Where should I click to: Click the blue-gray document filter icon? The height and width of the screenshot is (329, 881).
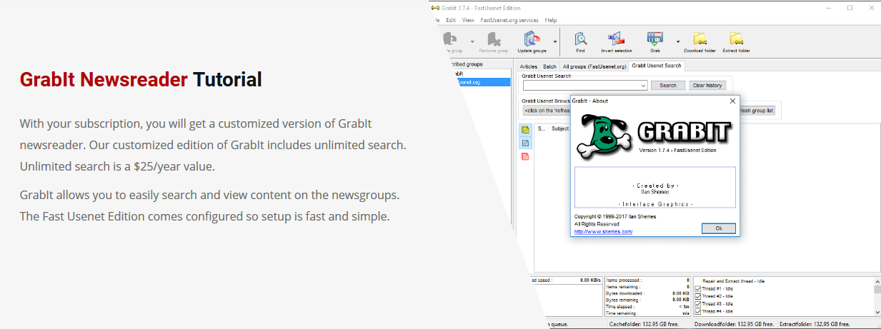click(525, 143)
